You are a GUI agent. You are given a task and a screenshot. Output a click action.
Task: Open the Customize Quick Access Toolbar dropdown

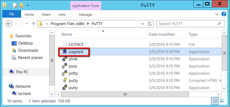(28, 6)
